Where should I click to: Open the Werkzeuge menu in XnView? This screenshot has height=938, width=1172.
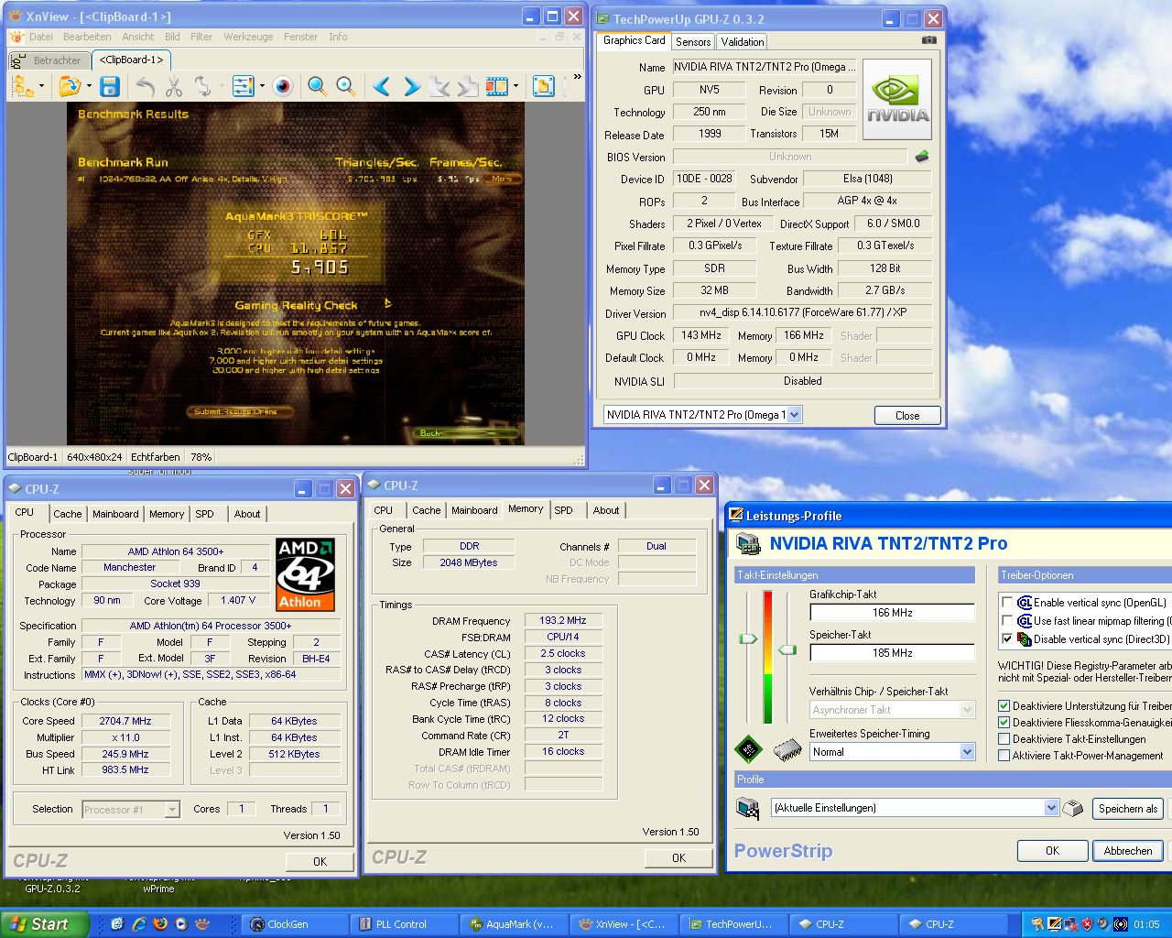[x=248, y=37]
